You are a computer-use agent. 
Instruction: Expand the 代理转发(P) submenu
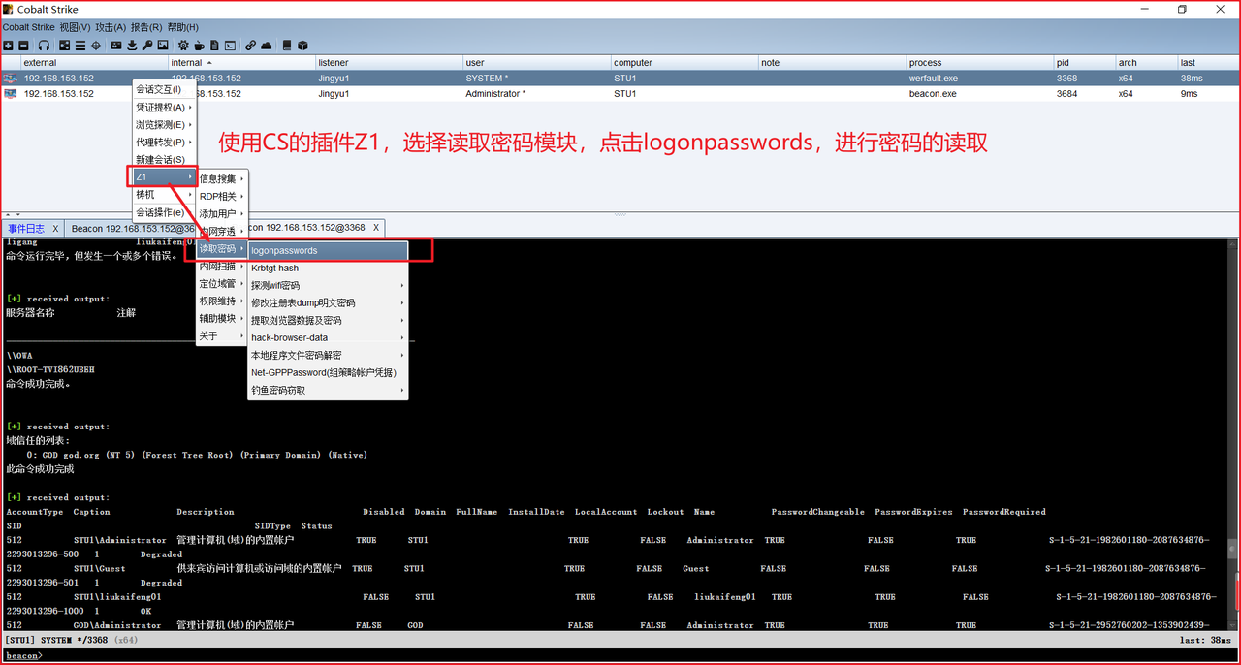click(164, 142)
